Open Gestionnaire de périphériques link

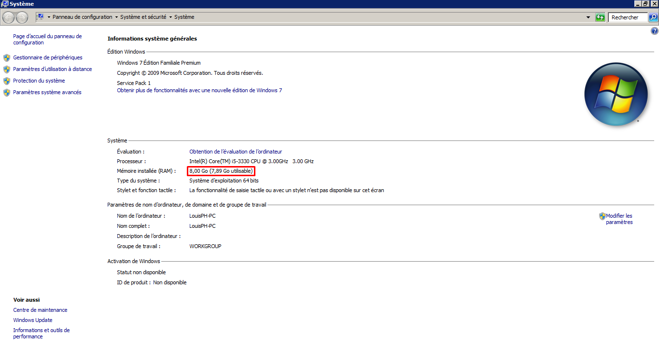(x=48, y=57)
